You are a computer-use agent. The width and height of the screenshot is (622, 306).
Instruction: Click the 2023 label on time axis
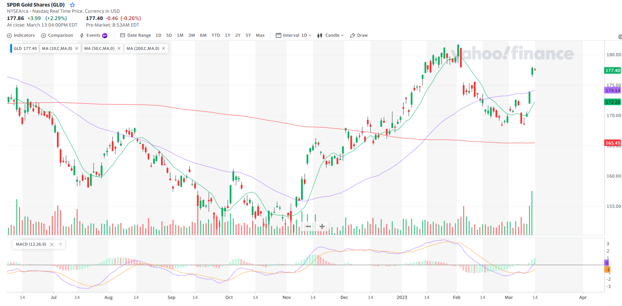(402, 297)
